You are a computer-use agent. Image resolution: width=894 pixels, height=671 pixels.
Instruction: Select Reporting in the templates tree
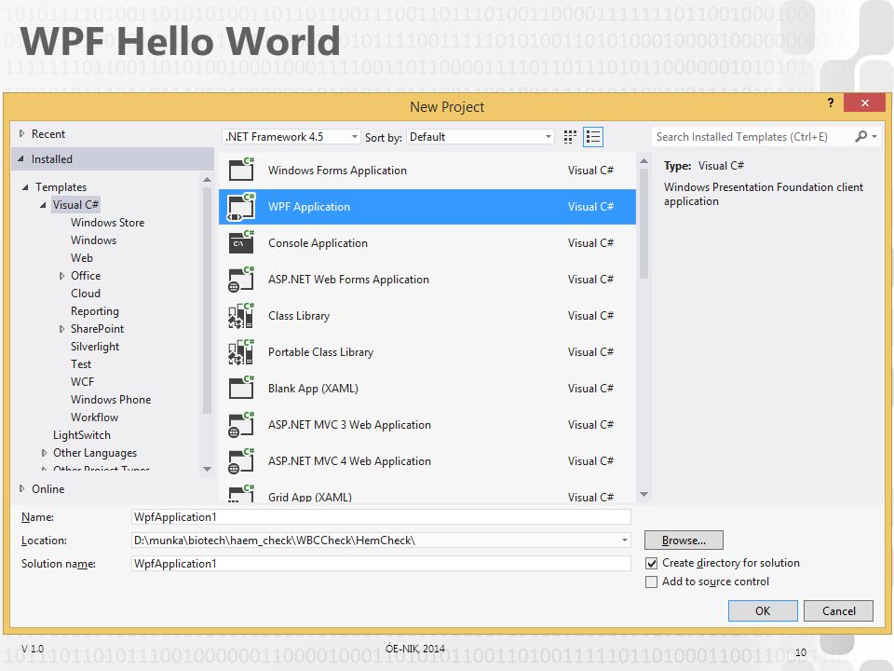[x=95, y=311]
